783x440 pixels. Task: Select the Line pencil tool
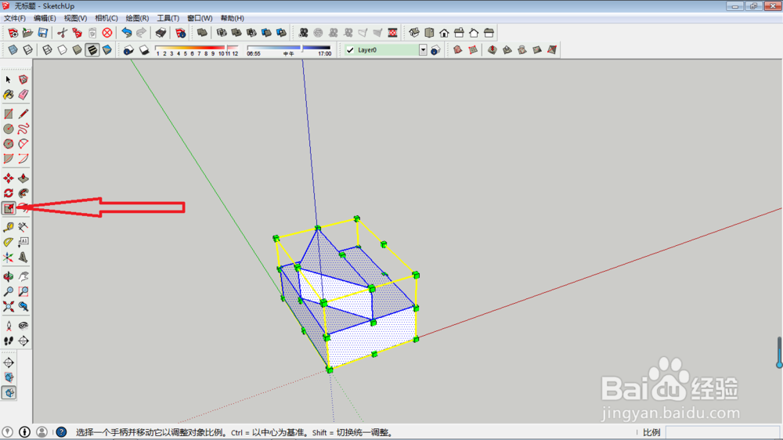point(23,114)
